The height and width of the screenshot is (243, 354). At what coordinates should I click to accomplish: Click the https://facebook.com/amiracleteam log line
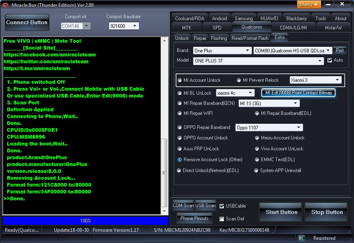pos(50,55)
